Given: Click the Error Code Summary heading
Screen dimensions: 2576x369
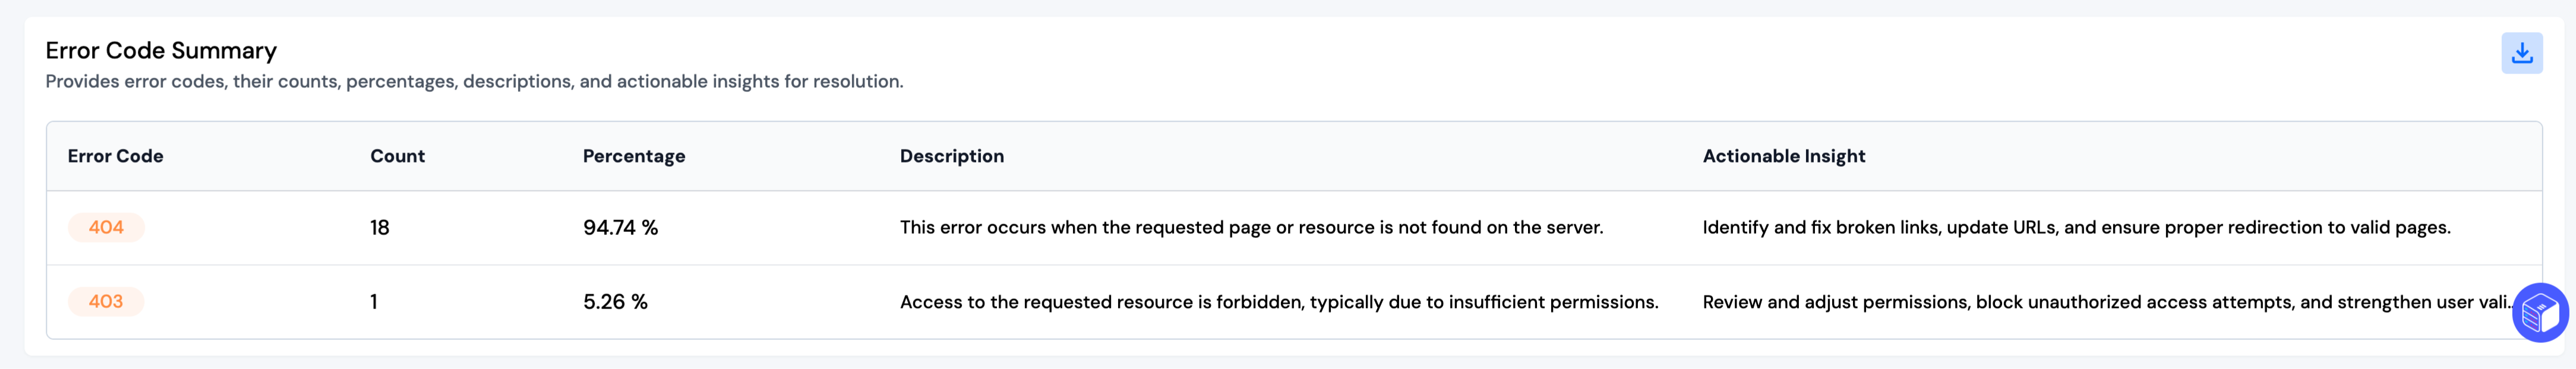Looking at the screenshot, I should [161, 51].
